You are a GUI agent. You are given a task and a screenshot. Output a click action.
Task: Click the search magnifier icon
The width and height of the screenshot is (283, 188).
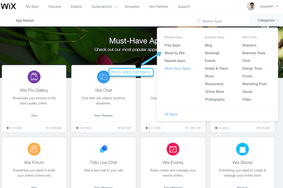point(199,21)
